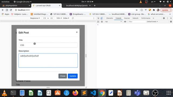Image resolution: width=173 pixels, height=97 pixels.
Task: Open DevTools settings gear
Action: [164, 18]
